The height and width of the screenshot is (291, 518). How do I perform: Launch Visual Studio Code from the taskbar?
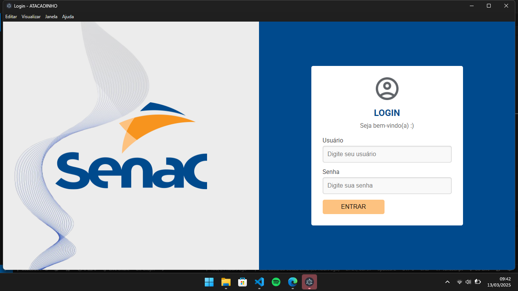(259, 282)
